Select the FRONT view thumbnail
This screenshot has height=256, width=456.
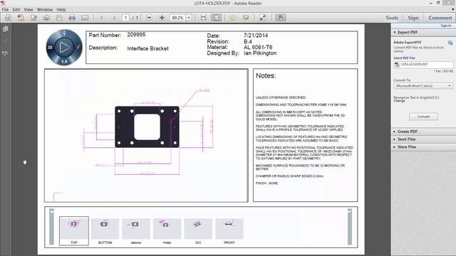click(229, 230)
